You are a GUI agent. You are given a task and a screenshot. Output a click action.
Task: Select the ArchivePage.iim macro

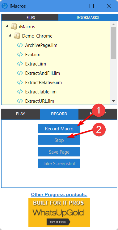point(41,45)
